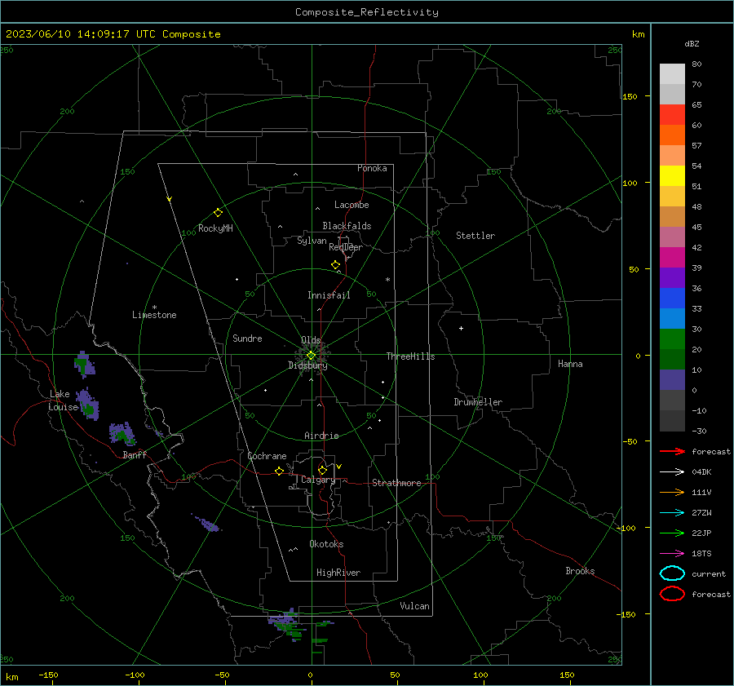This screenshot has width=734, height=686.
Task: Click the radar echo cell above Banff
Action: click(x=122, y=434)
